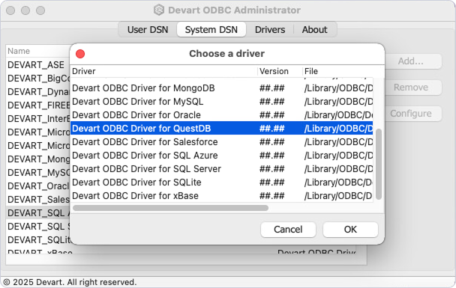The height and width of the screenshot is (288, 456).
Task: Select Devart ODBC Driver for MongoDB
Action: (221, 88)
